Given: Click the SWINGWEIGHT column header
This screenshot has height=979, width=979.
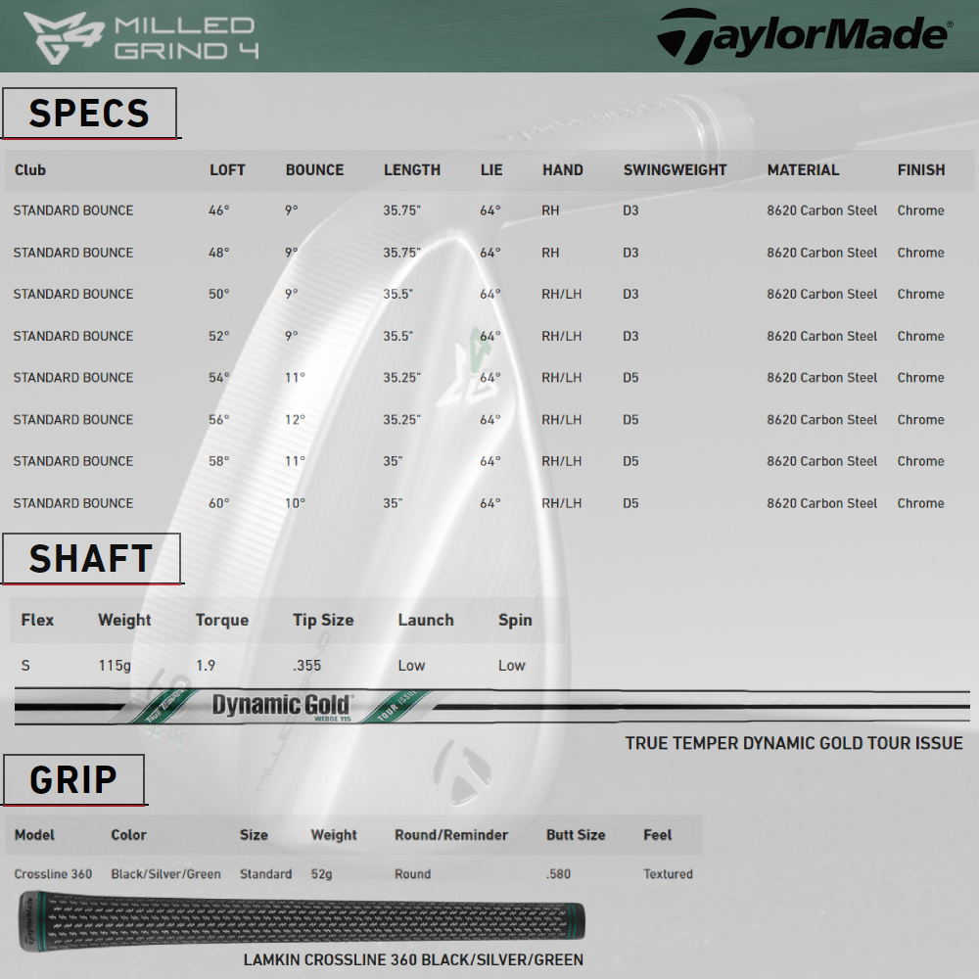Looking at the screenshot, I should coord(675,170).
